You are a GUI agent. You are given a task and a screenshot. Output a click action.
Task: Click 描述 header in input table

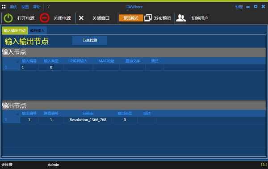(x=155, y=61)
